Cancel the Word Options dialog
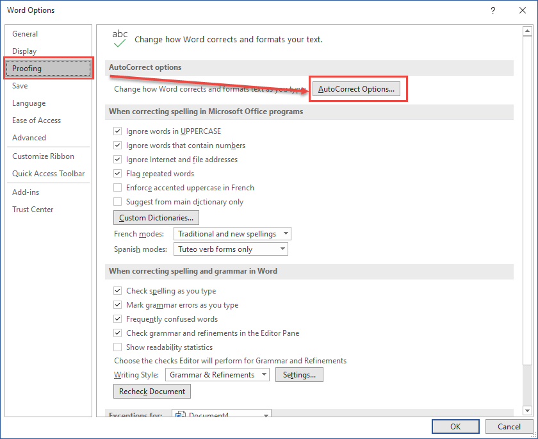Screen dimensions: 538x439 click(x=509, y=426)
